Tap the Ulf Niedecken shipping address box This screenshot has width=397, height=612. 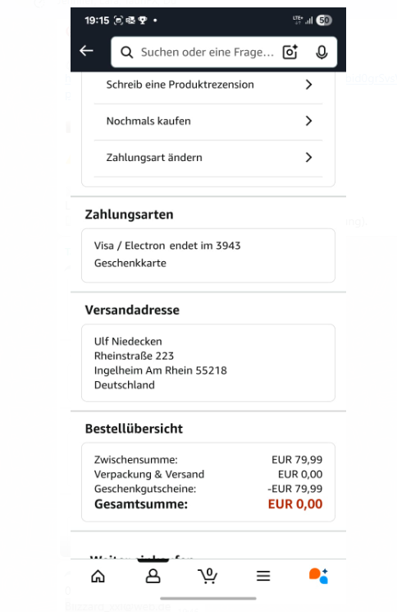point(208,362)
